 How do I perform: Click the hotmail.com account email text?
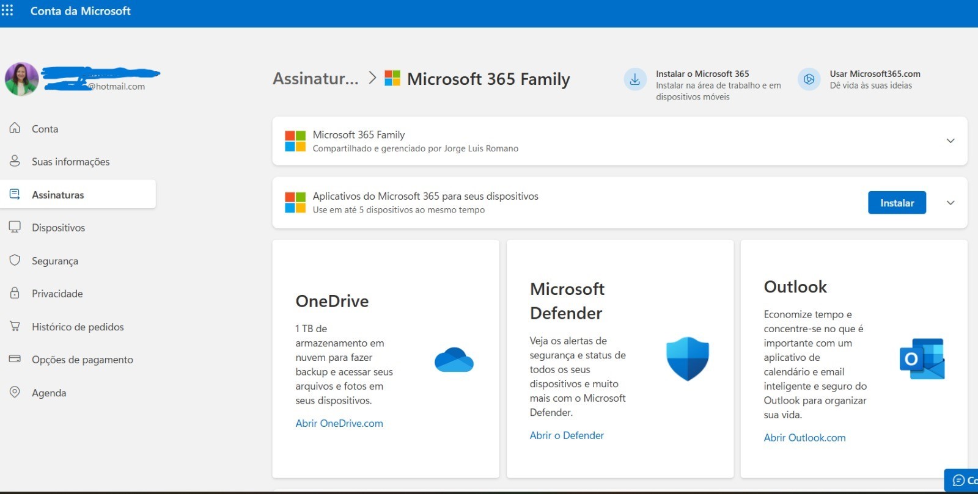pyautogui.click(x=116, y=86)
